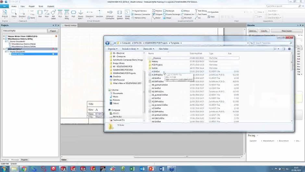The height and width of the screenshot is (172, 305).
Task: Expand Stepper Motor Driver project node
Action: (x=4, y=36)
